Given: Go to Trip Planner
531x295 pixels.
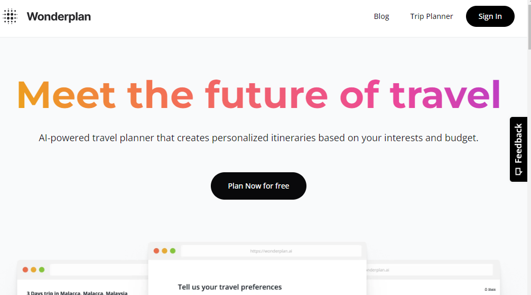Looking at the screenshot, I should [431, 16].
